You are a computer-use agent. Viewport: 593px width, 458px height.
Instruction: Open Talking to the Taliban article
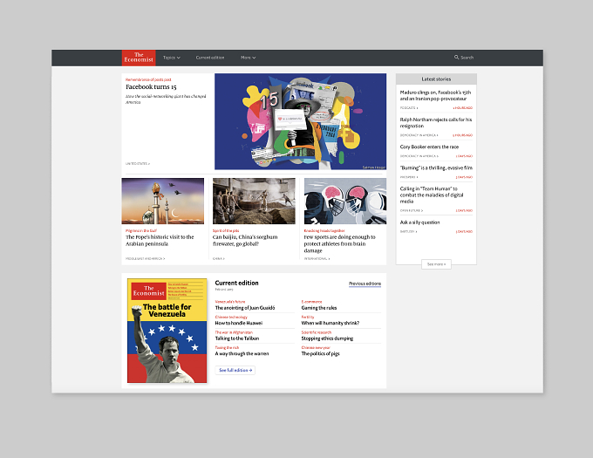(x=237, y=338)
